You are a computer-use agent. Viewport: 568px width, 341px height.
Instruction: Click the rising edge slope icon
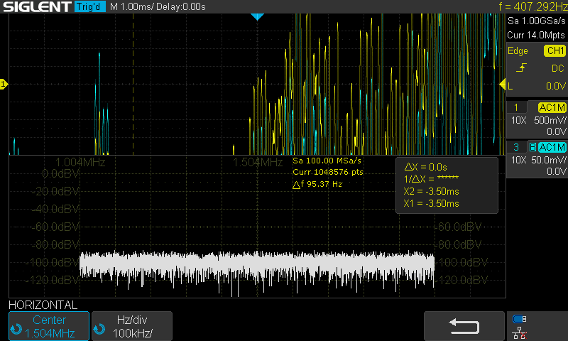tap(521, 67)
